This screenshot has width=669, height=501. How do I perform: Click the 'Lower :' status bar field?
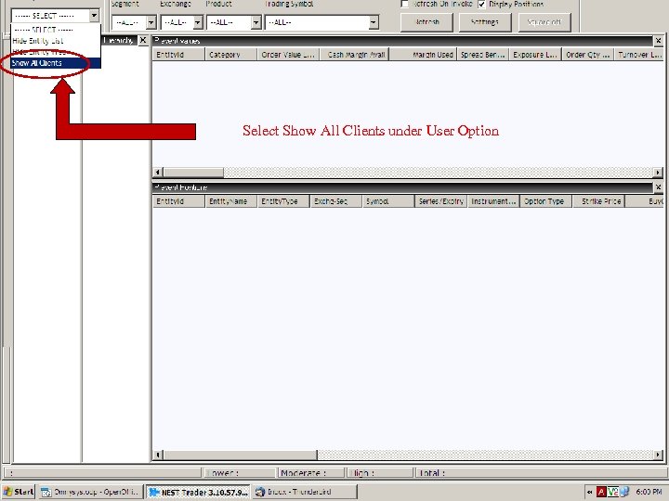click(239, 473)
